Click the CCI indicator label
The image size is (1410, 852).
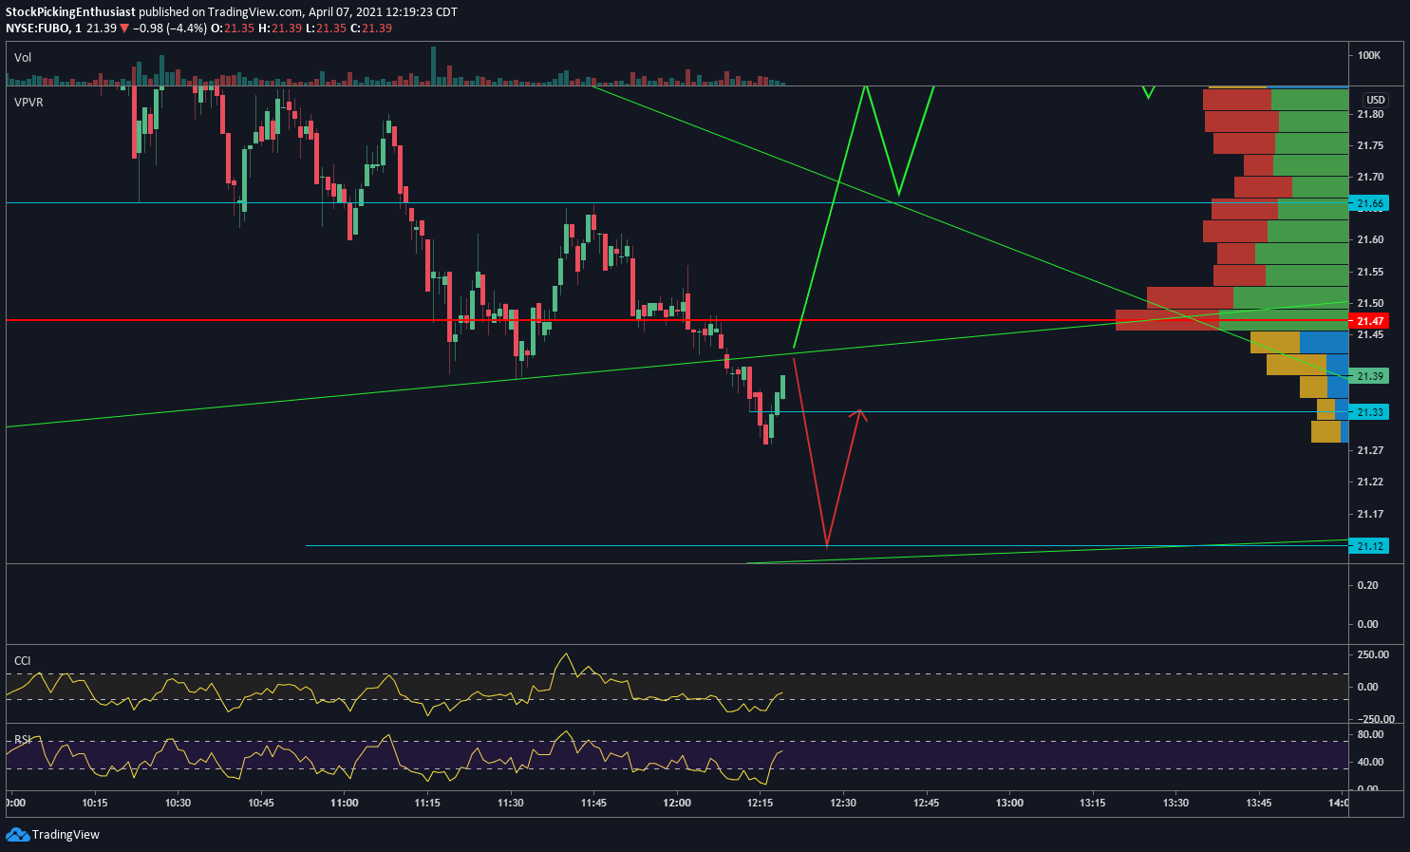point(22,660)
